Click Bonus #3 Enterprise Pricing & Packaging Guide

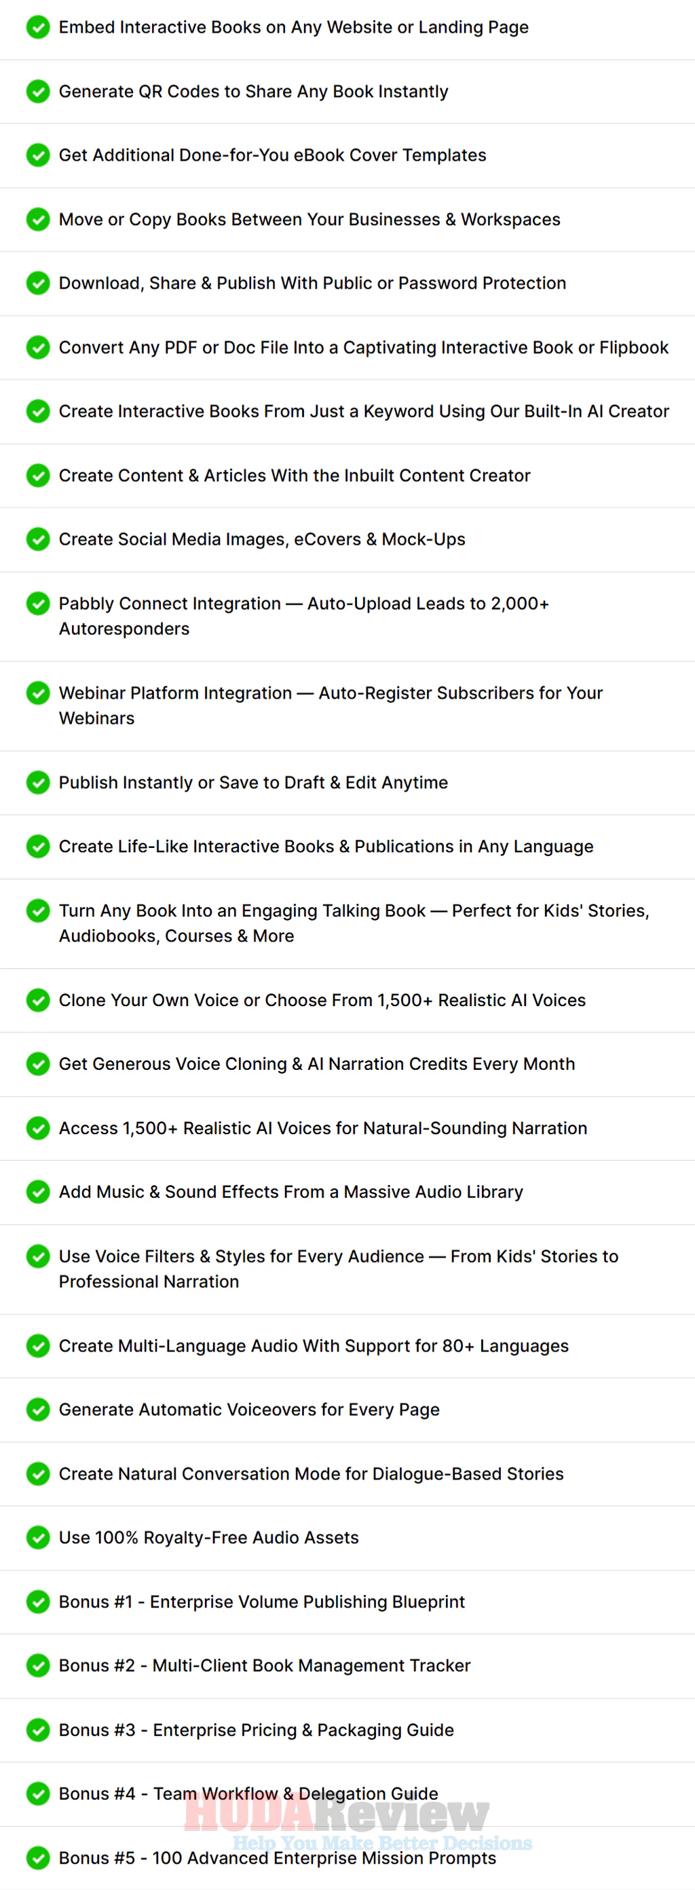click(256, 1730)
